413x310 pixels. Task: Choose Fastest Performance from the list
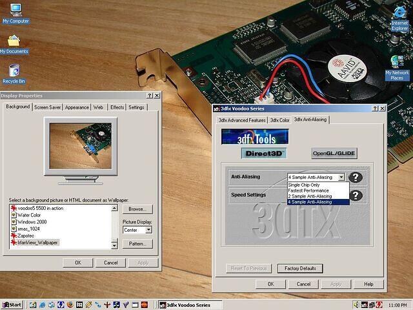[318, 191]
